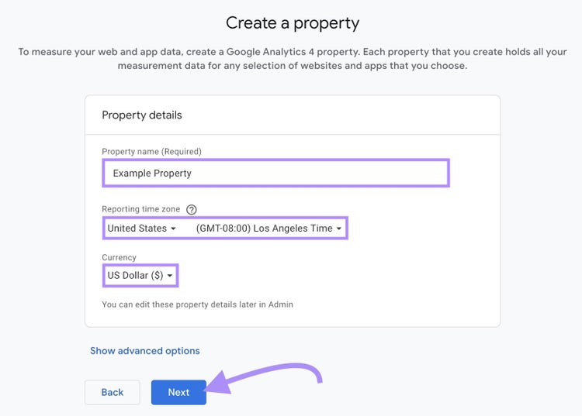Click the caret arrow beside United States
This screenshot has height=416, width=582.
(x=173, y=229)
